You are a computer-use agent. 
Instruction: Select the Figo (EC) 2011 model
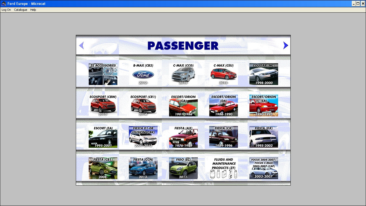coord(183,168)
